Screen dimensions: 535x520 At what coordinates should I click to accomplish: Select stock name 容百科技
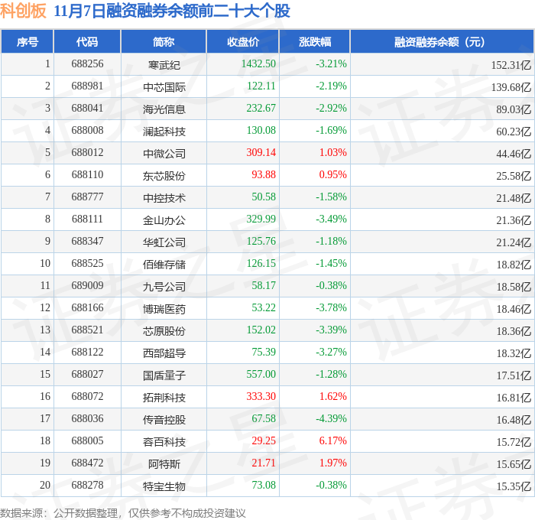pyautogui.click(x=164, y=442)
